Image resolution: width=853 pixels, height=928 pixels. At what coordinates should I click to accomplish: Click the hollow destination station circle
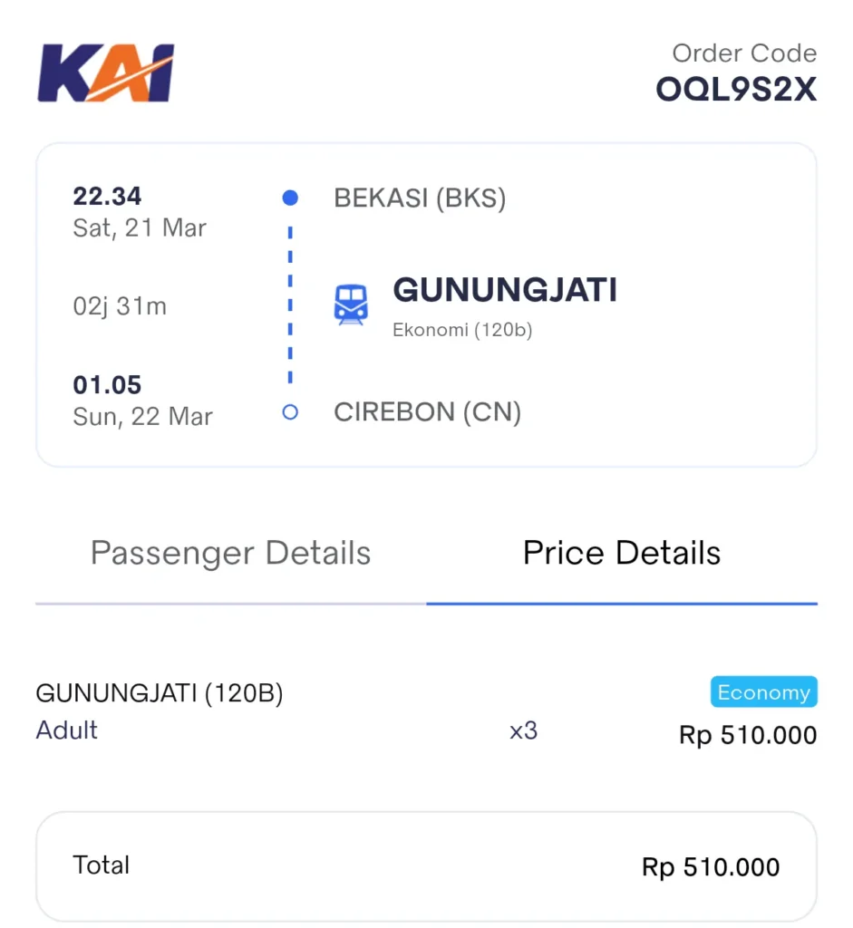coord(290,412)
